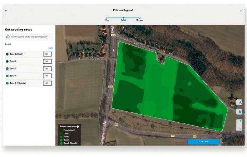Select the Rates step in the progress bar
247x157 pixels.
(x=123, y=19)
